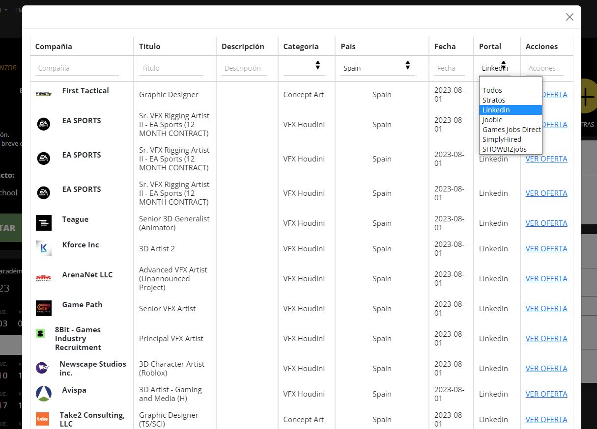Click the Senior VFX Artist job title
Screen dimensions: 597x429
167,308
